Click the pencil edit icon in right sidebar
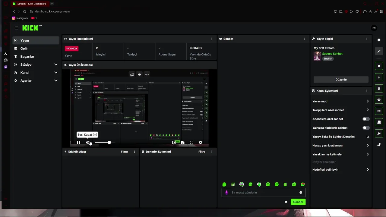Image resolution: width=386 pixels, height=217 pixels. pos(379,51)
